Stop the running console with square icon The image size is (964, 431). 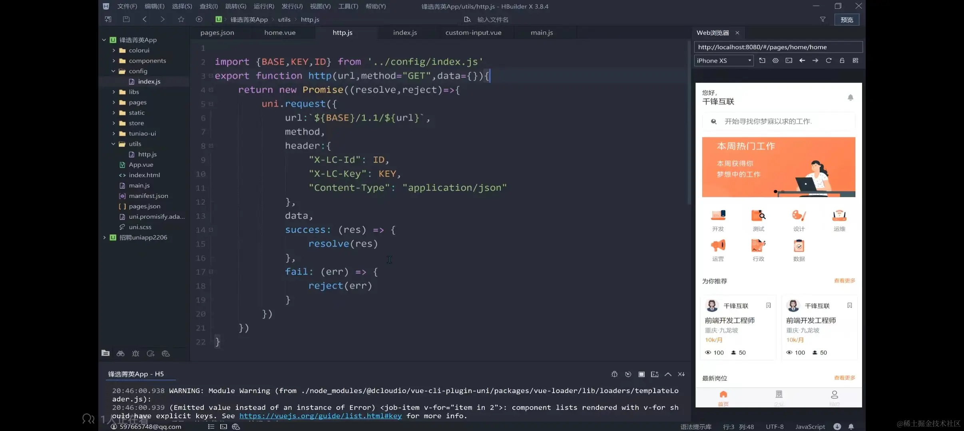[x=641, y=374]
